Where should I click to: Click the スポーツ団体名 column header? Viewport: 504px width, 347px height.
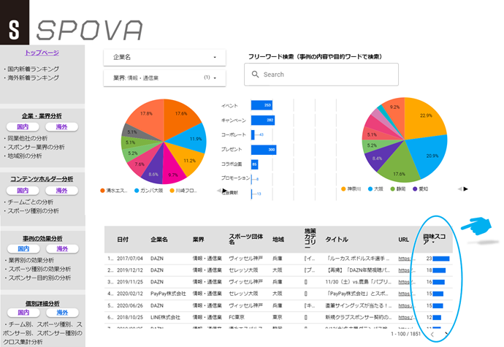245,239
